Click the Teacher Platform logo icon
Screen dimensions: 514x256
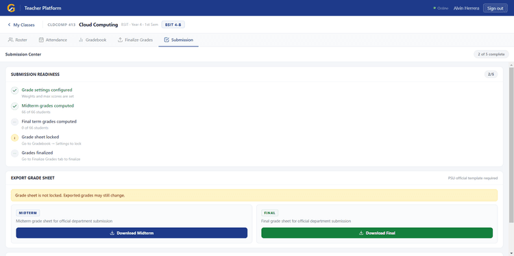pos(11,8)
